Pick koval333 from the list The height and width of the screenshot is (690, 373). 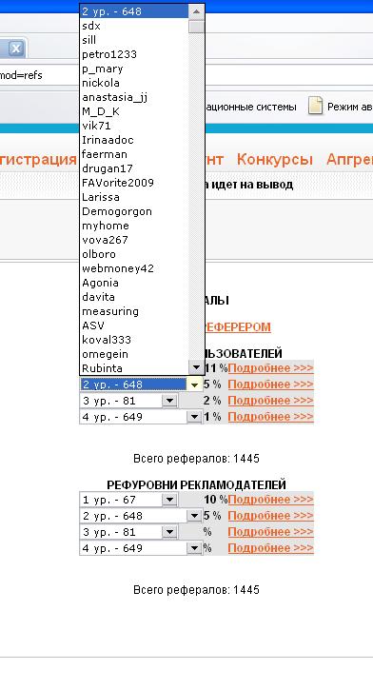(134, 340)
